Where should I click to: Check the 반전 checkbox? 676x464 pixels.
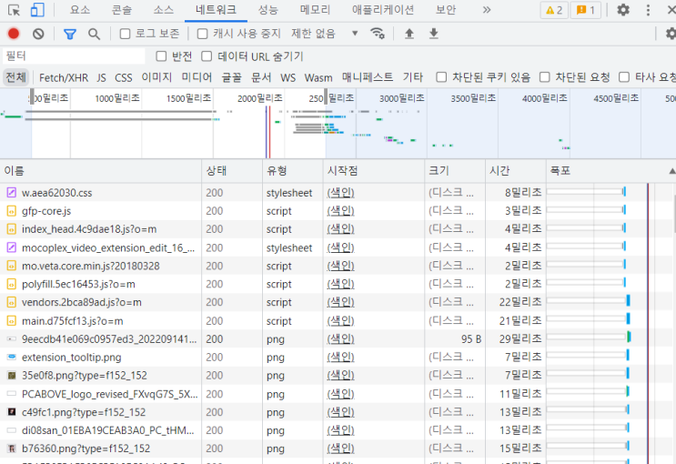pyautogui.click(x=161, y=56)
